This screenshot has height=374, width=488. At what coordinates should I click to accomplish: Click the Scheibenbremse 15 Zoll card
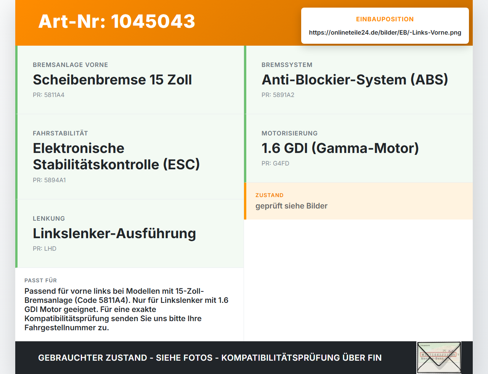tap(130, 80)
